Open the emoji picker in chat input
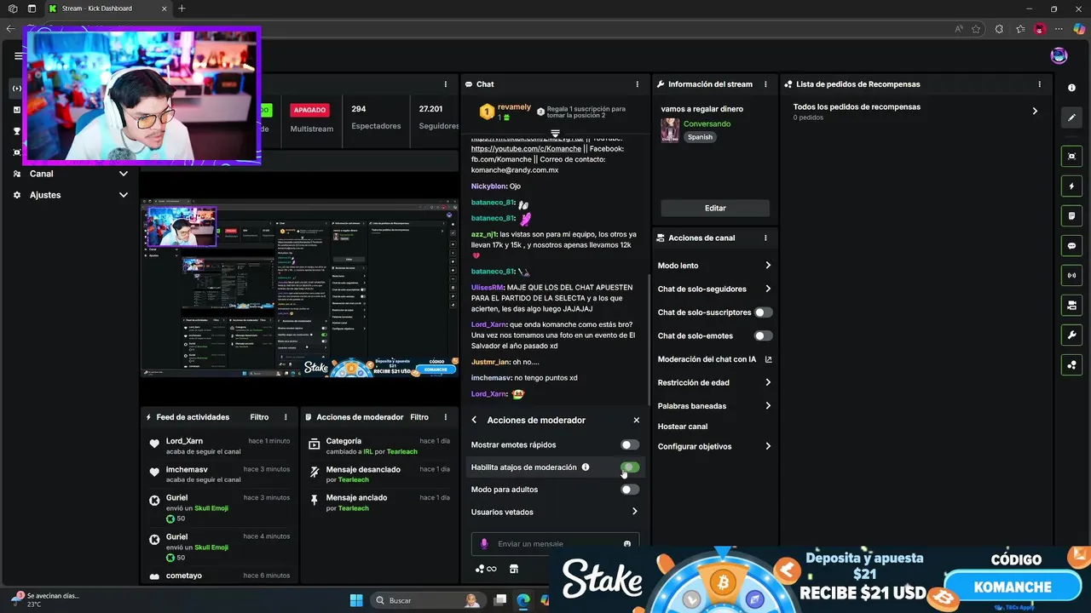The height and width of the screenshot is (613, 1091). [627, 544]
